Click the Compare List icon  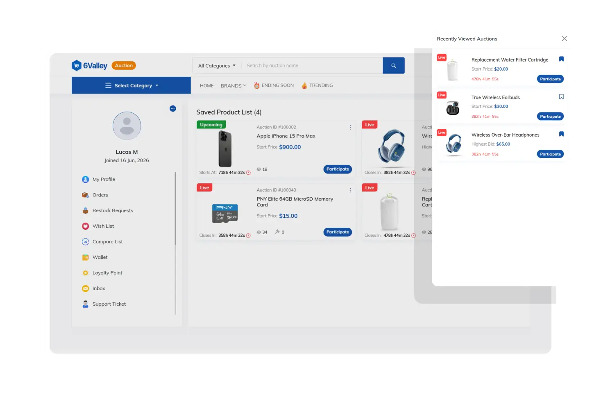[x=85, y=242]
